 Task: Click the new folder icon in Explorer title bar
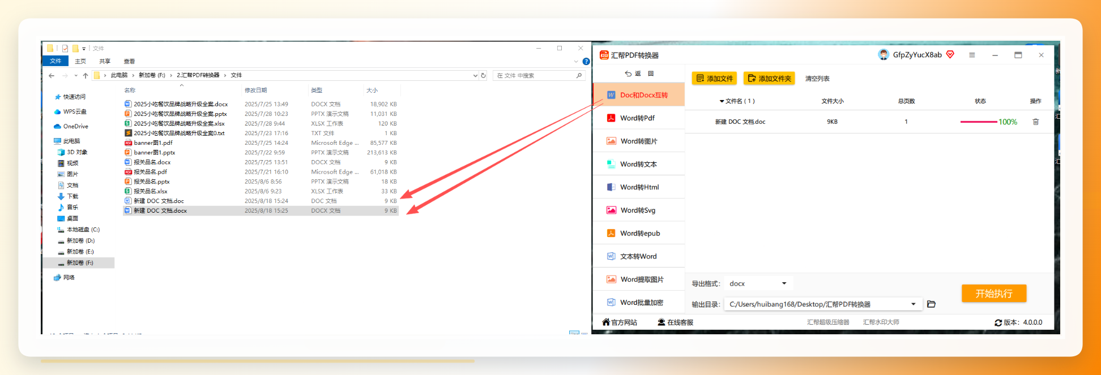[75, 48]
